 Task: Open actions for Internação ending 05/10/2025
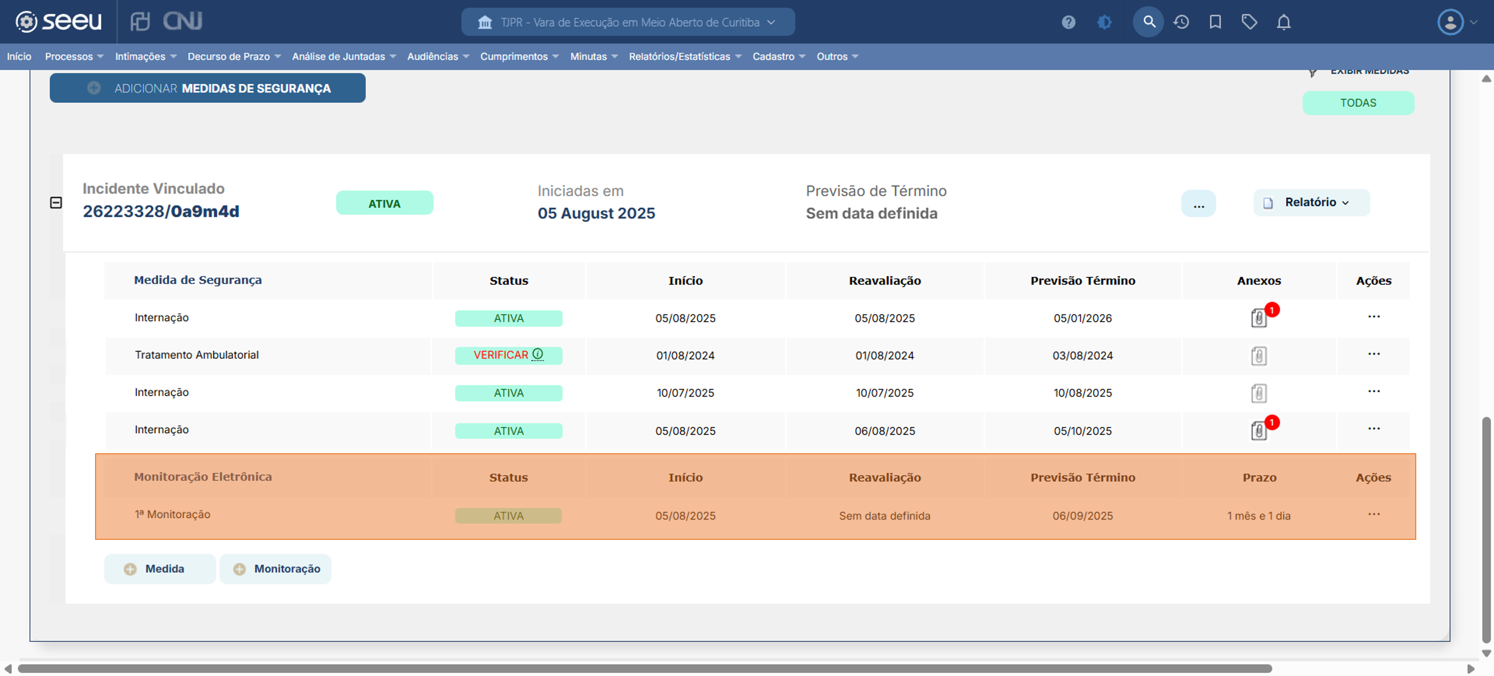click(1373, 428)
